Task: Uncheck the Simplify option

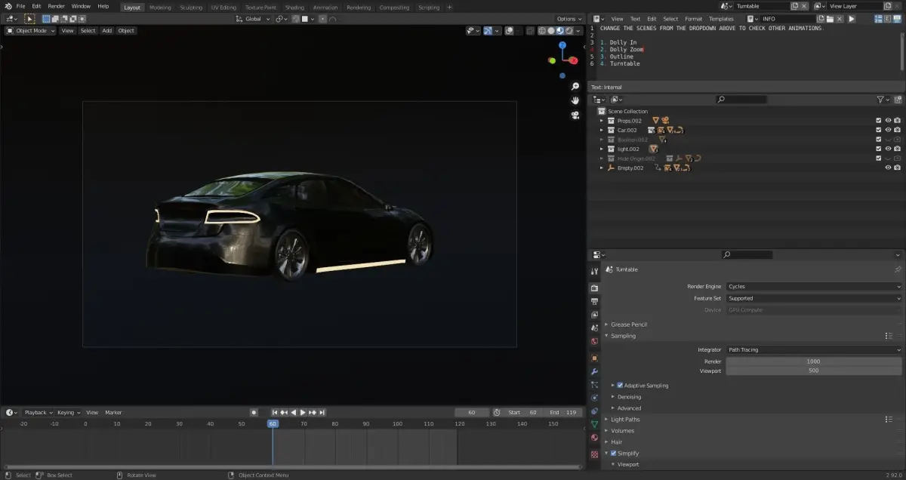Action: (x=614, y=454)
